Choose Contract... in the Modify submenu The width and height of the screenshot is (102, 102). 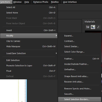click(80, 41)
